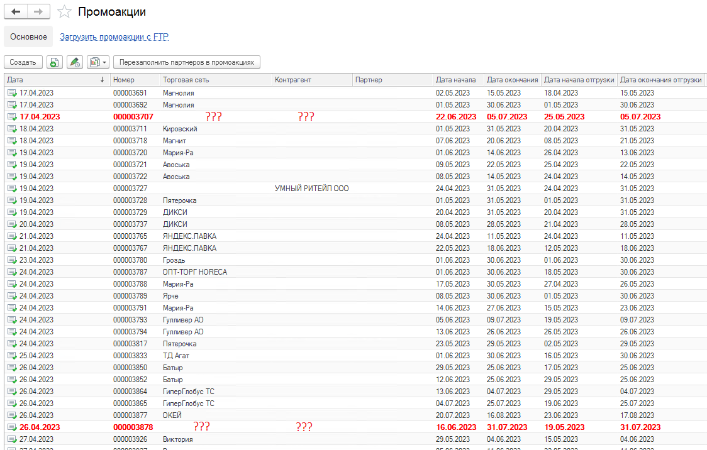This screenshot has width=707, height=450.
Task: Add Промоакции to favorites with star
Action: pyautogui.click(x=64, y=12)
